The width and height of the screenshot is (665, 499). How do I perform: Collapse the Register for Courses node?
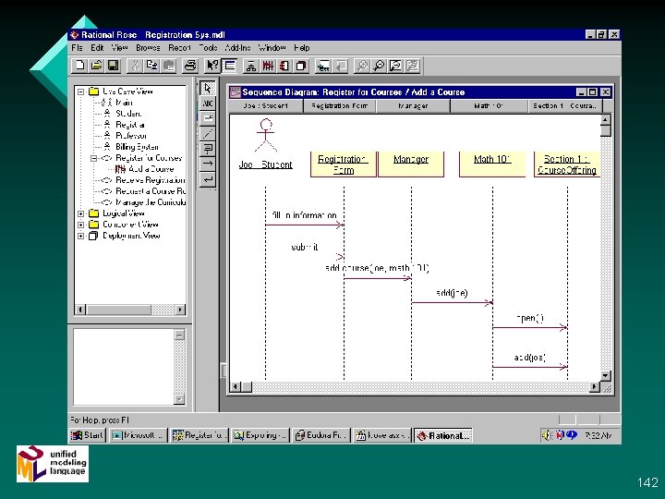click(x=93, y=158)
